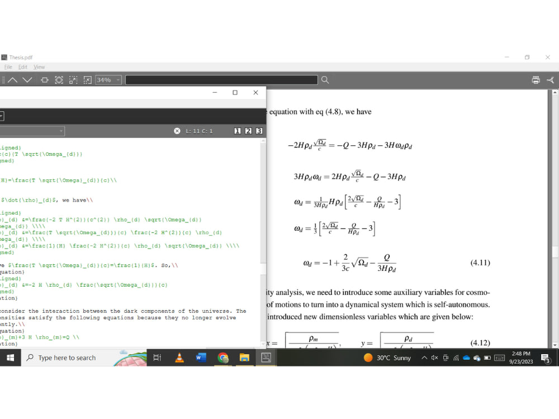The image size is (559, 419).
Task: Print Thesis.pdf using the printer icon
Action: point(535,80)
